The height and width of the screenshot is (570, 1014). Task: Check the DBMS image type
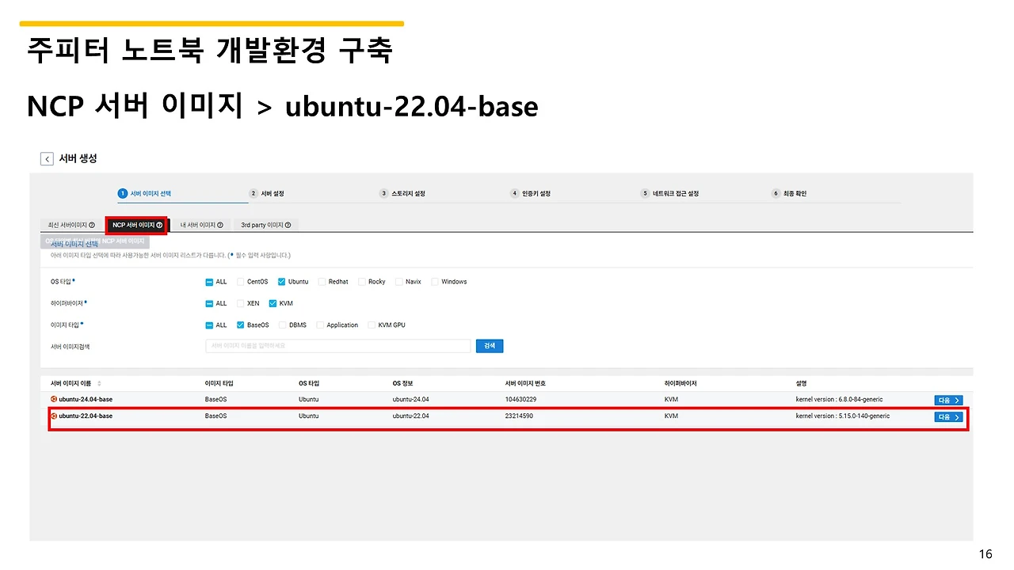283,325
